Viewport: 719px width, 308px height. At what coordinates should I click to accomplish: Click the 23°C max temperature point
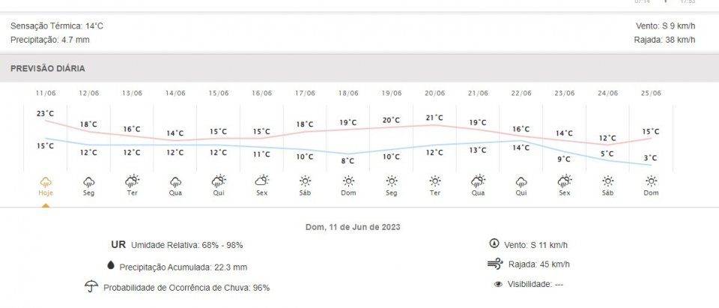pos(45,113)
